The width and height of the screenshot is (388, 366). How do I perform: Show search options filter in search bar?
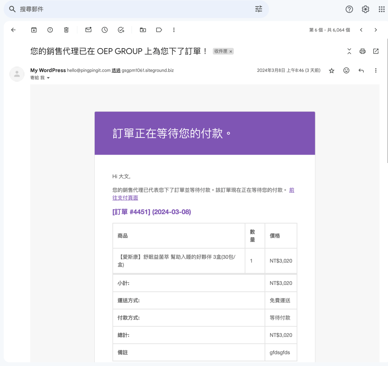[259, 9]
